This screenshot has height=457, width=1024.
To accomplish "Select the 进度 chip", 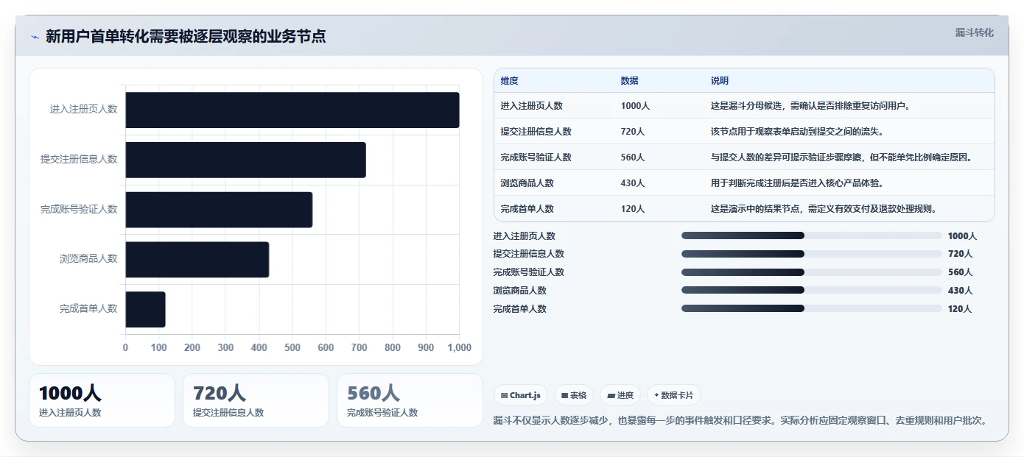I will click(620, 395).
